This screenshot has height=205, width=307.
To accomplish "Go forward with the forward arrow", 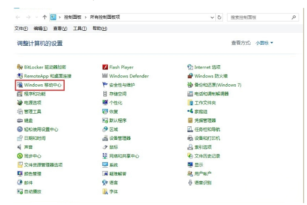I will [x=28, y=17].
